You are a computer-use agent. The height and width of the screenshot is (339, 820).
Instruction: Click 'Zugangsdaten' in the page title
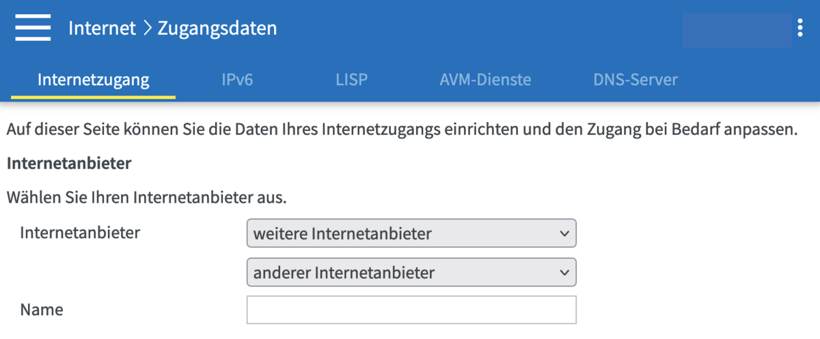click(217, 29)
